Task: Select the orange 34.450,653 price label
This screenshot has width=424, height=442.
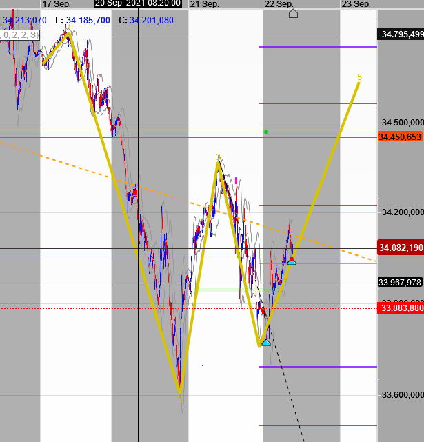Action: pos(401,137)
